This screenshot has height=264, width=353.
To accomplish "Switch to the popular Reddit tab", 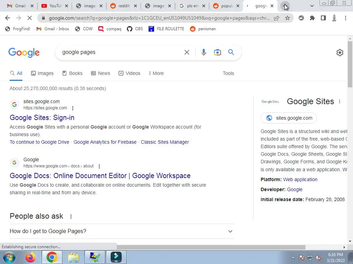I will [x=226, y=6].
